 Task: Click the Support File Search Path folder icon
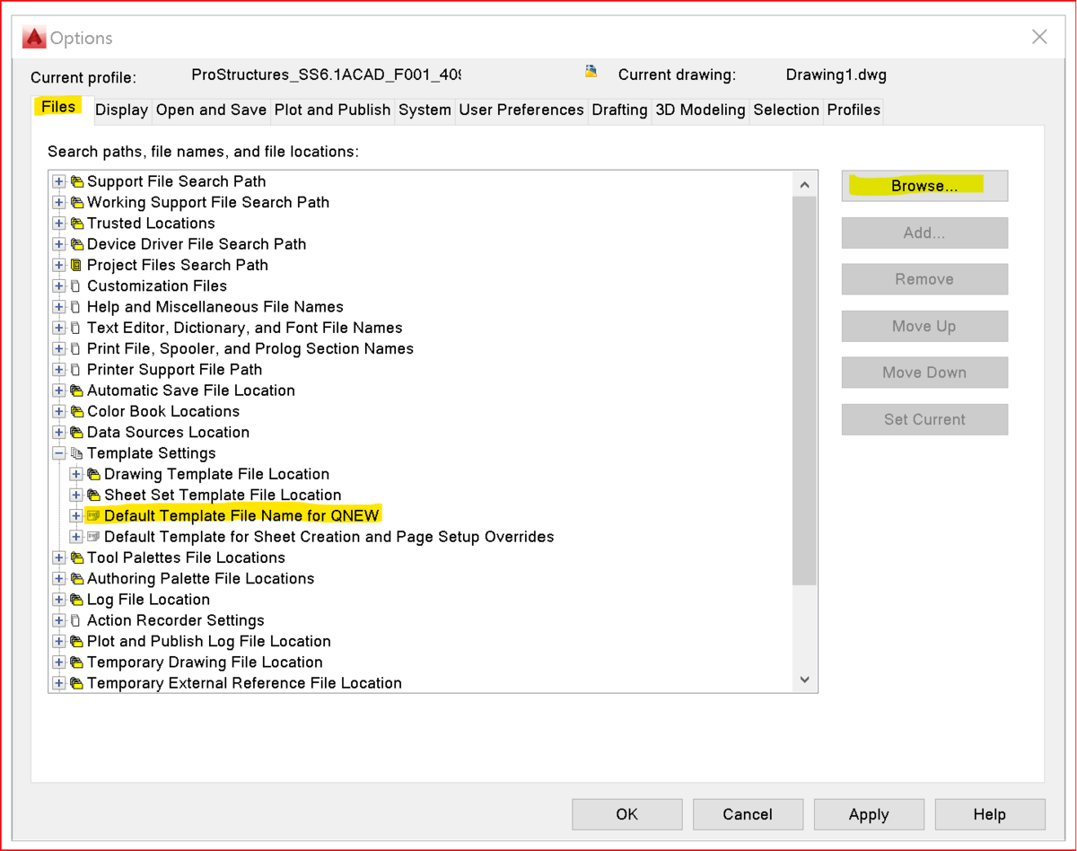76,181
